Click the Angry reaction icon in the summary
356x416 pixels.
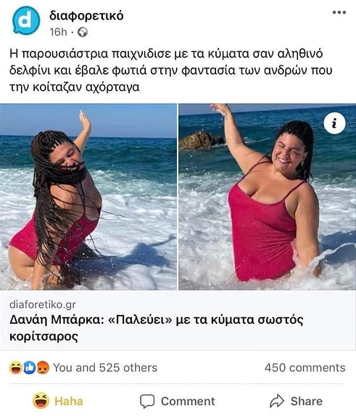(43, 367)
